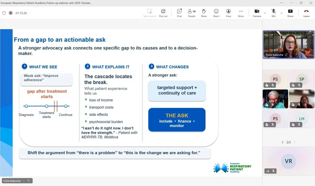Click the meeting timer 01:15:26
315x186 pixels.
pos(21,13)
